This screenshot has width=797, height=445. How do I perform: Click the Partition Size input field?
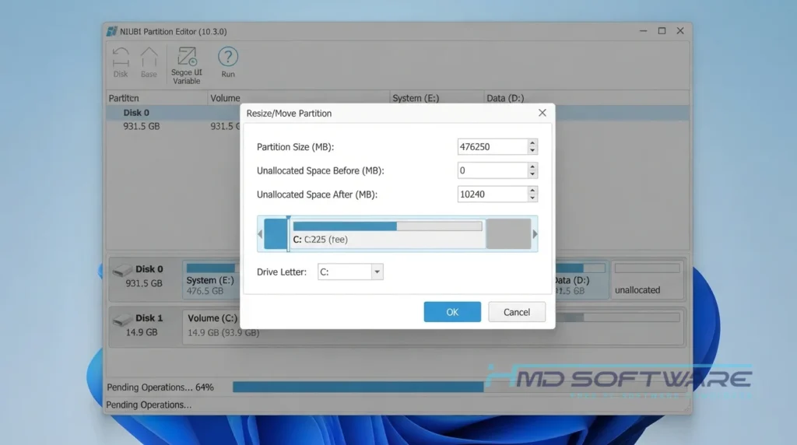coord(492,147)
